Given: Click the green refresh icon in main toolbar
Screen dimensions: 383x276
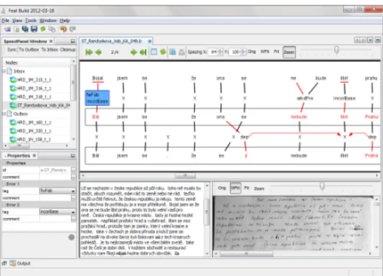Looking at the screenshot, I should pyautogui.click(x=43, y=29).
